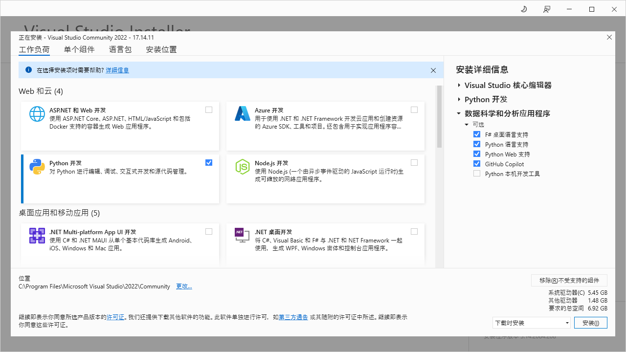Click the 桌面应用和移动应用 (5) heading
This screenshot has height=352, width=626.
pyautogui.click(x=59, y=213)
